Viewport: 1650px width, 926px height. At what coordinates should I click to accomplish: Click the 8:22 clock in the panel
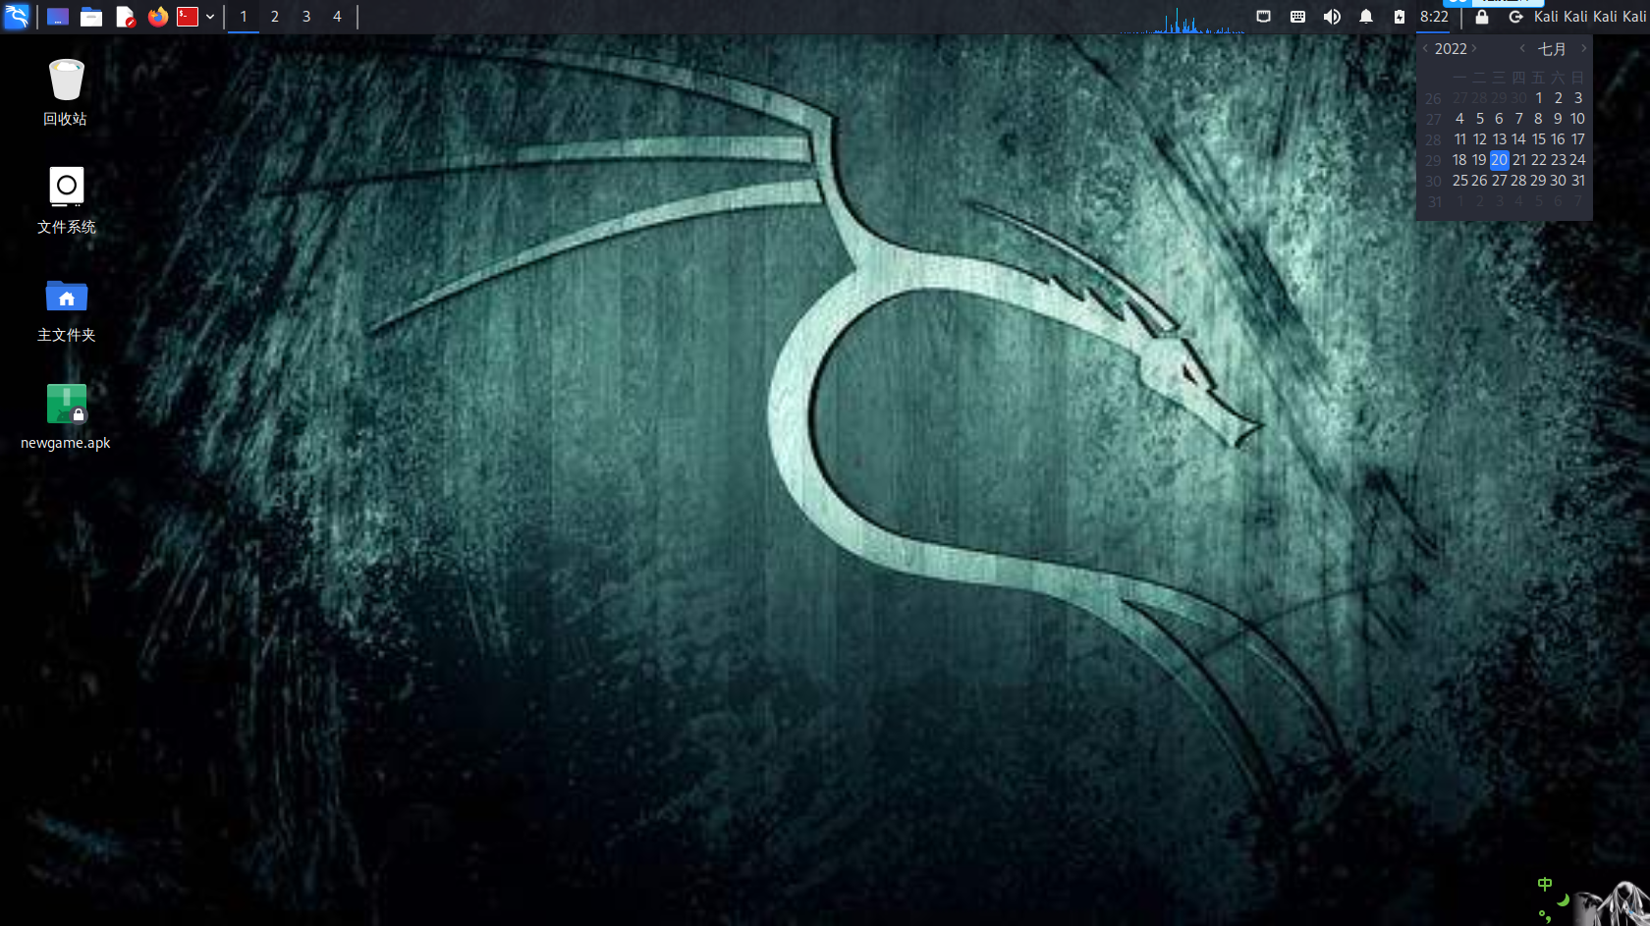pos(1434,17)
